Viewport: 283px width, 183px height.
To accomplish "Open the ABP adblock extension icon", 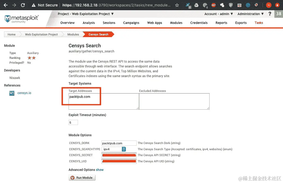I will tap(214, 5).
